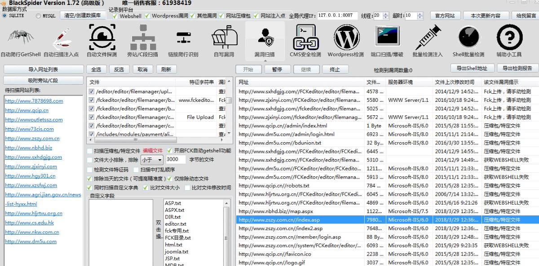
Task: Enable 文件大小排除 checkbox
Action: [90, 160]
